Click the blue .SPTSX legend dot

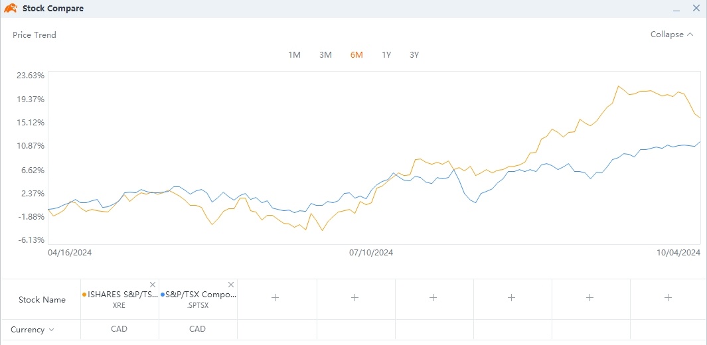163,295
